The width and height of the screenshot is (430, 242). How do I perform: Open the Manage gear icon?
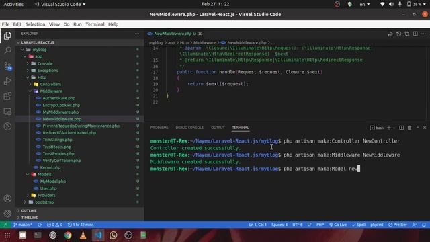tap(7, 213)
